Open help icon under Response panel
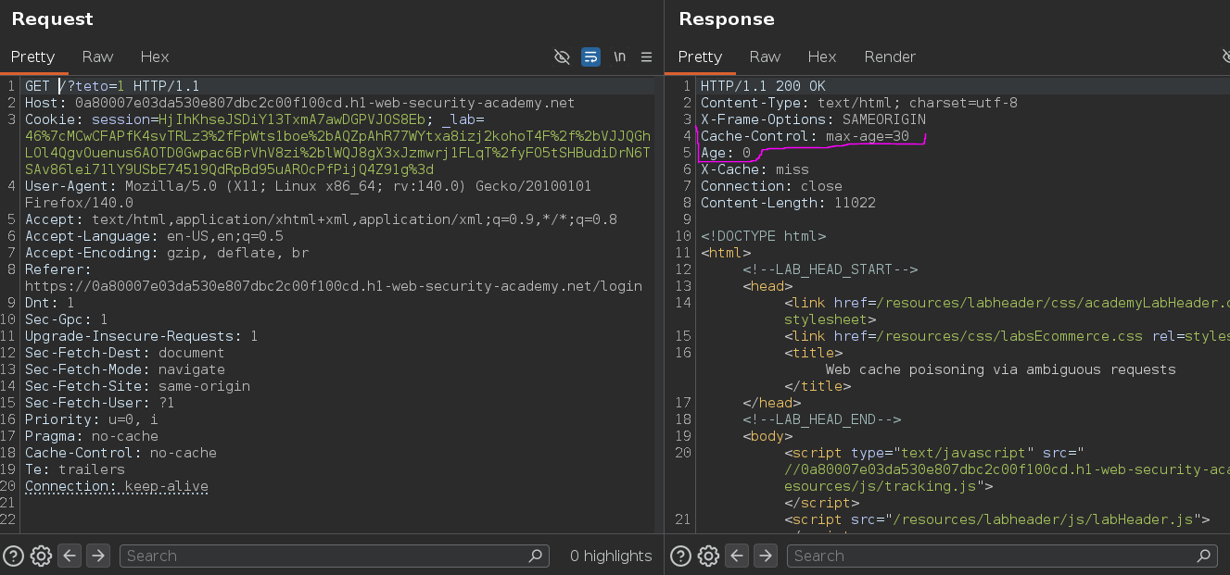1230x575 pixels. pos(680,556)
